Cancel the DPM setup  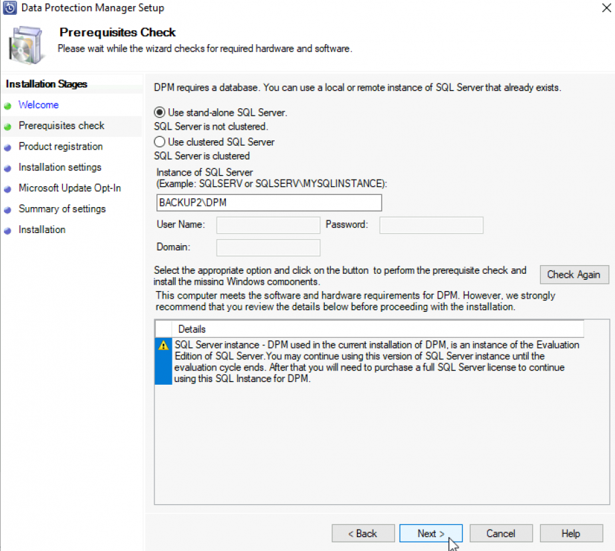pyautogui.click(x=501, y=533)
